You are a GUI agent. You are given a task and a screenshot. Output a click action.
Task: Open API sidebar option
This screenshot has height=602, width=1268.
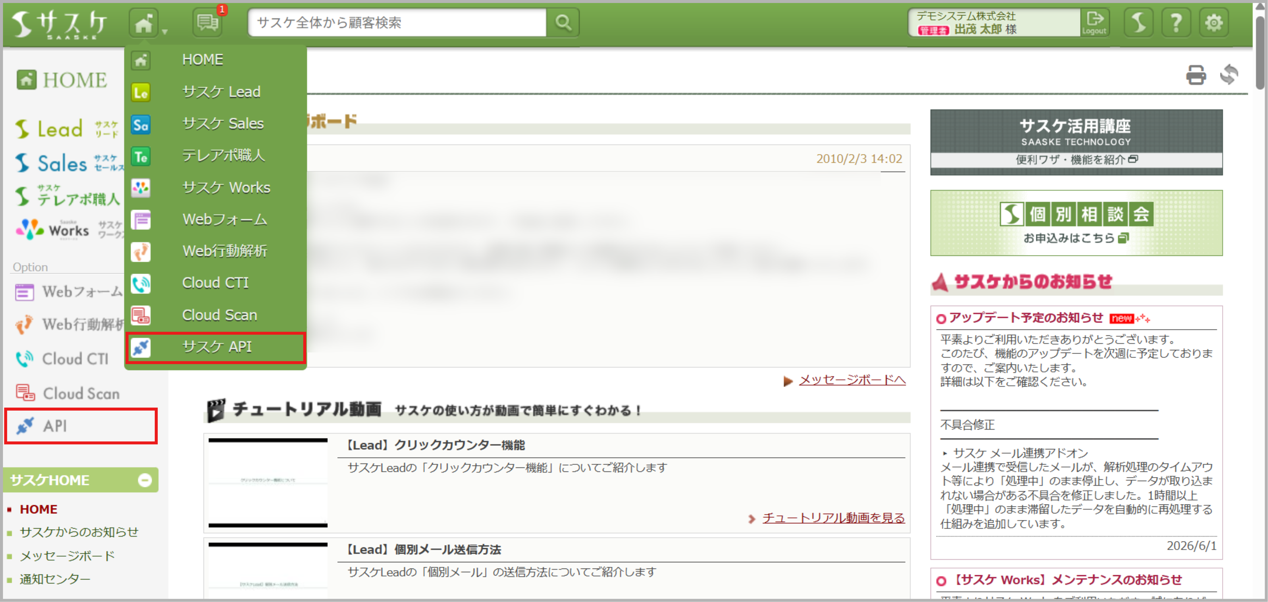(81, 426)
